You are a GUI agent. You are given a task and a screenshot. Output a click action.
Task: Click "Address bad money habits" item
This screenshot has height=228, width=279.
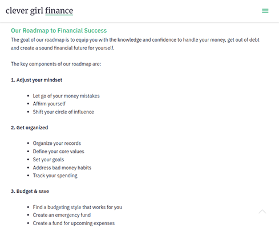tap(62, 168)
